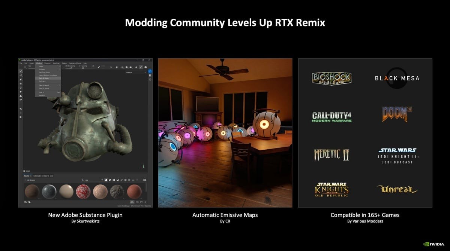Click the pause rendering icon in top toolbar
This screenshot has height=251, width=450.
[x=117, y=67]
